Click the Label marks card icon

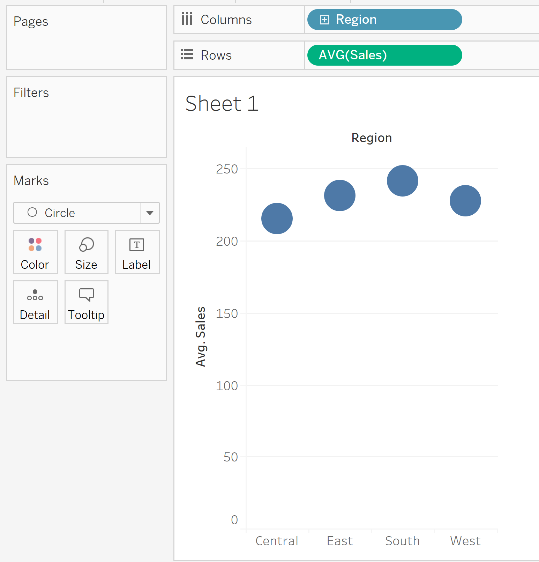(137, 245)
